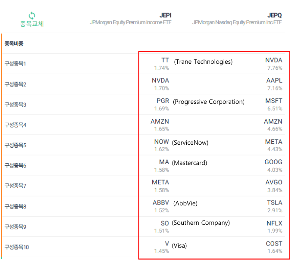Select the MA ticker
This screenshot has width=295, height=264.
click(164, 162)
